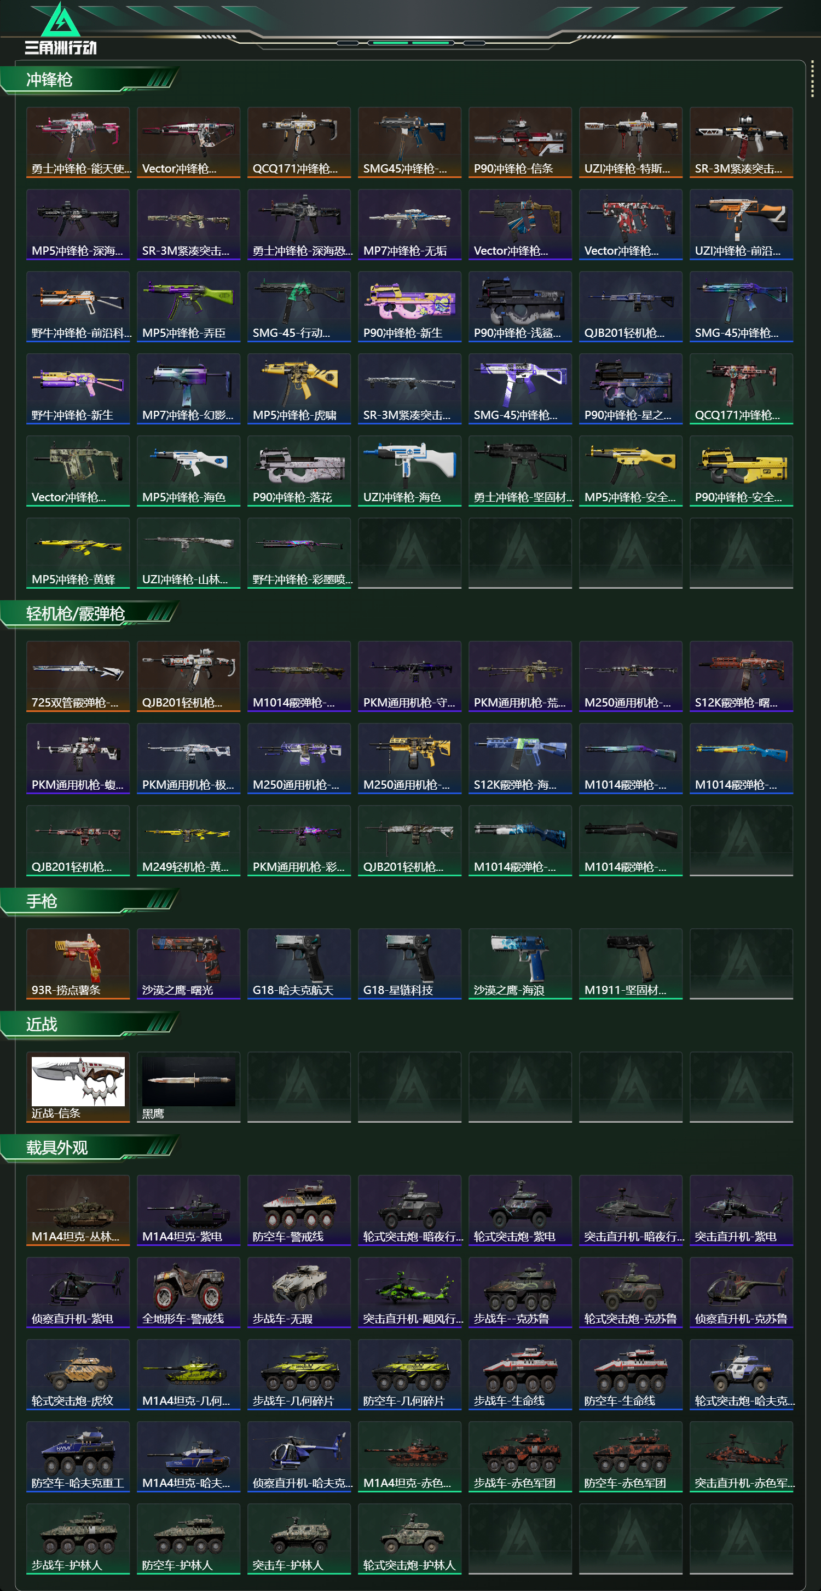Image resolution: width=821 pixels, height=1591 pixels.
Task: Pick the 沙漠之鹰-海浪 pistol skin
Action: 520,964
